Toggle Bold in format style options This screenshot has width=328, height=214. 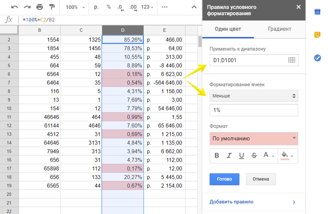click(217, 155)
